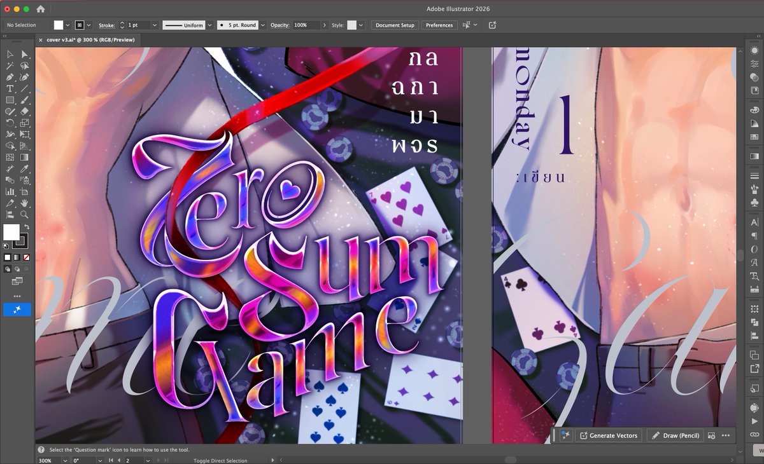Switch to Draw Behind mode

[x=17, y=268]
